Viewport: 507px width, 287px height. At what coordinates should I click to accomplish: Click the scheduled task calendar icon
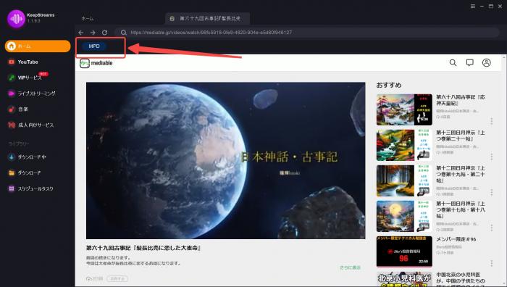tap(12, 188)
